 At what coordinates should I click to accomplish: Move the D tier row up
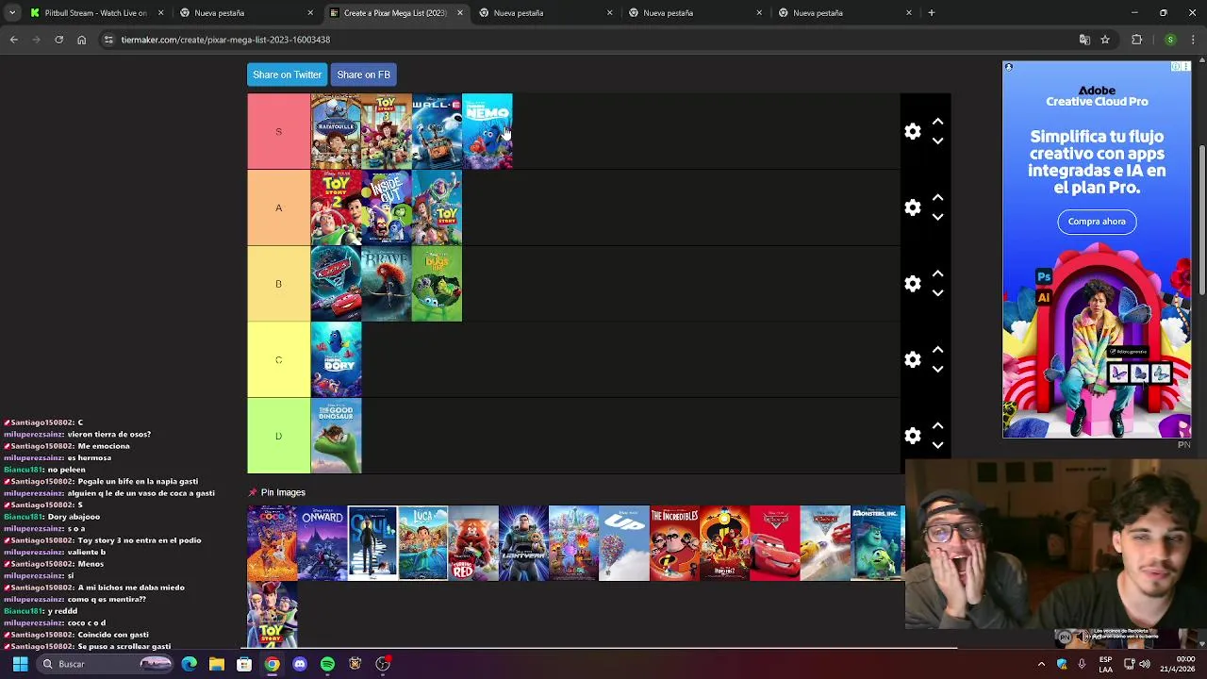pyautogui.click(x=937, y=426)
